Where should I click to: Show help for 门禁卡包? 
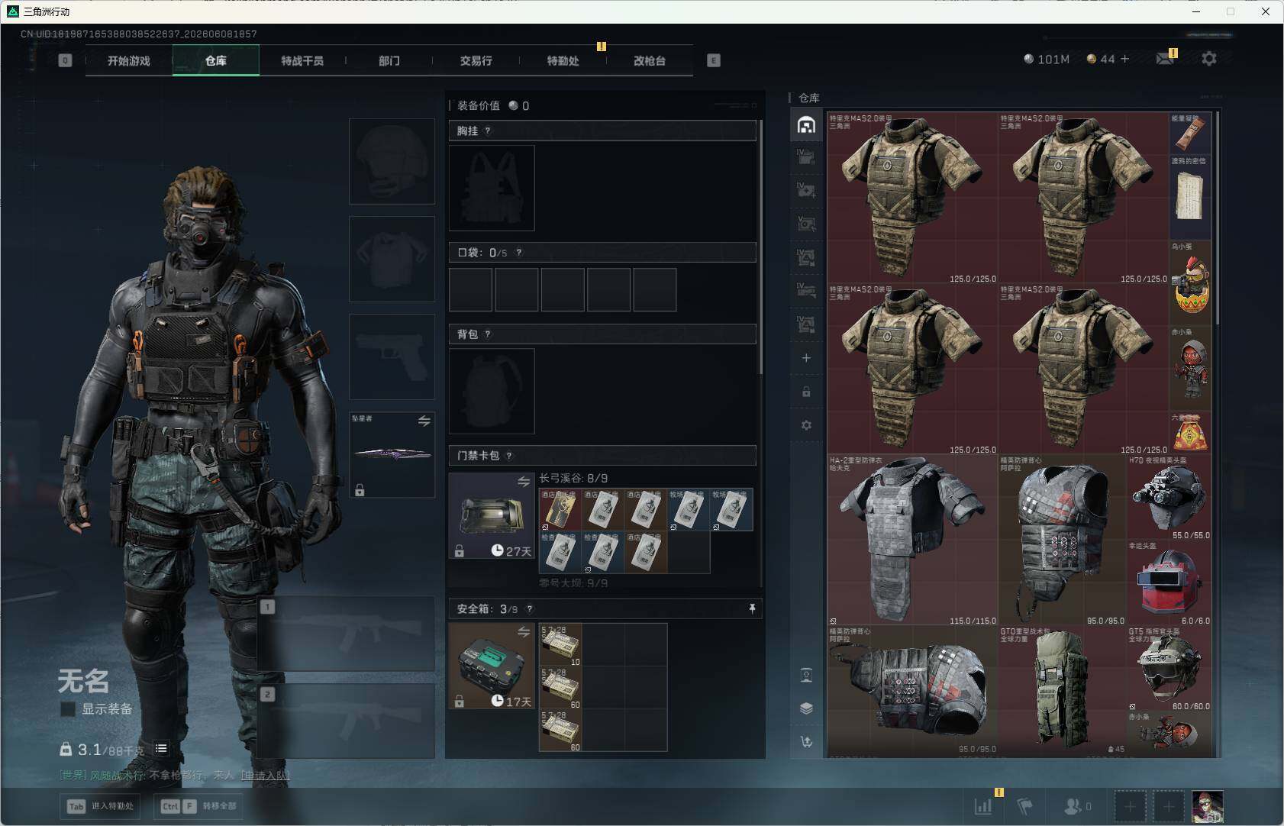point(509,456)
